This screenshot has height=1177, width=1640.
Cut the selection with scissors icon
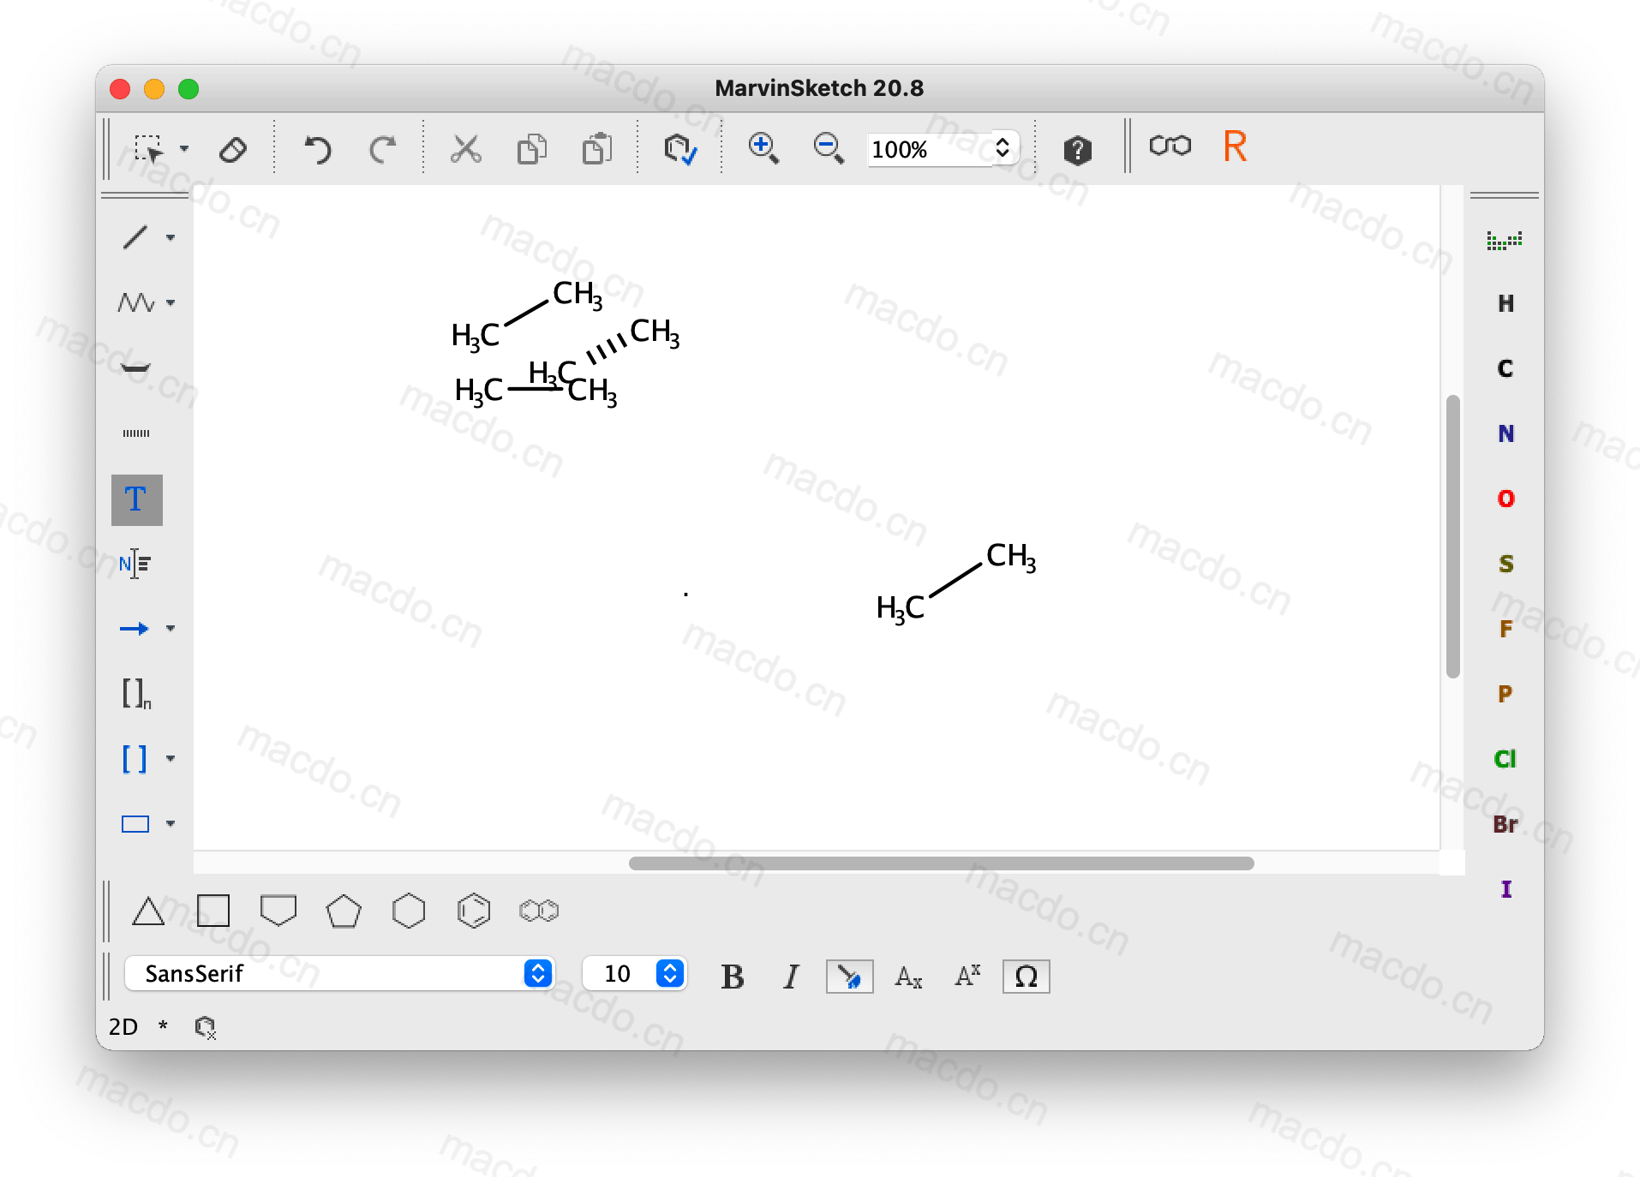[465, 149]
